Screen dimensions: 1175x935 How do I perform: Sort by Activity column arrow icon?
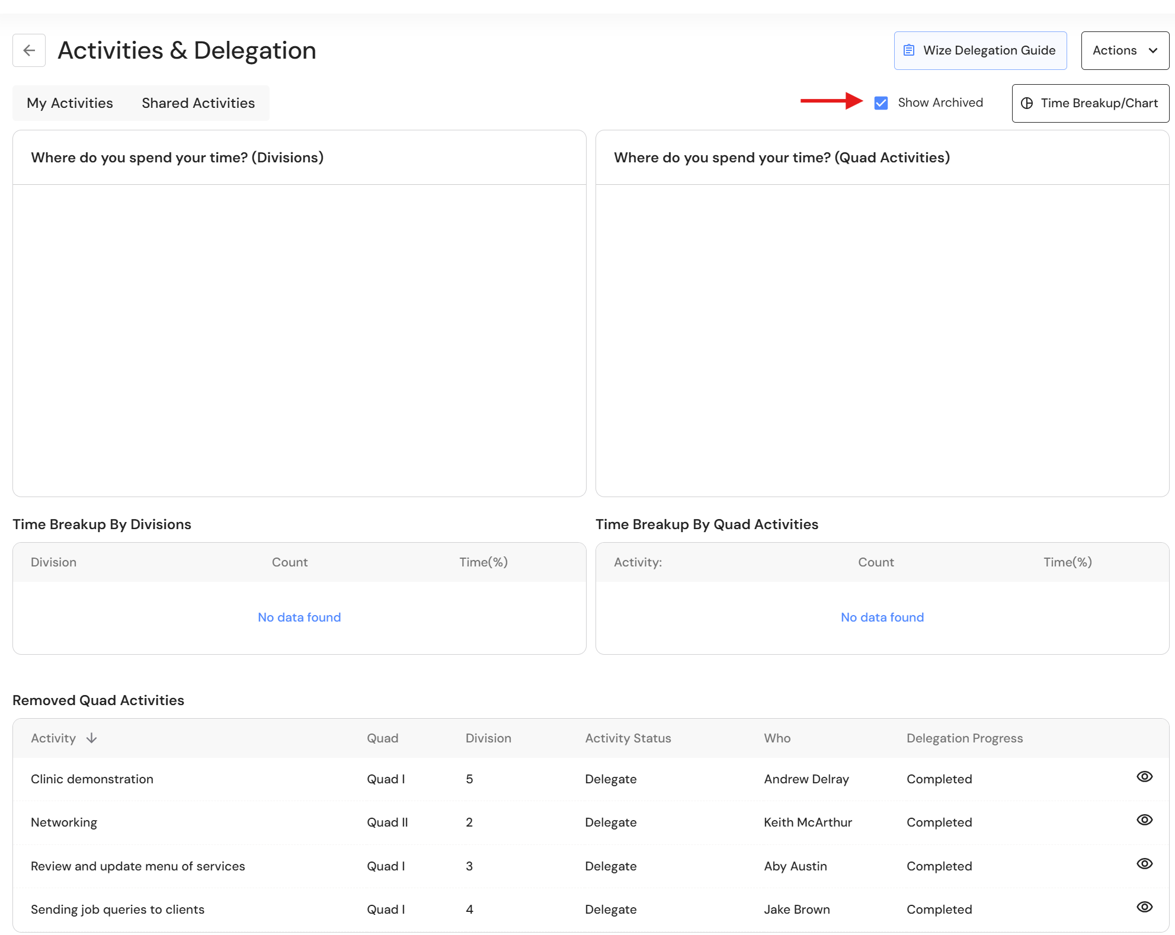click(x=91, y=738)
